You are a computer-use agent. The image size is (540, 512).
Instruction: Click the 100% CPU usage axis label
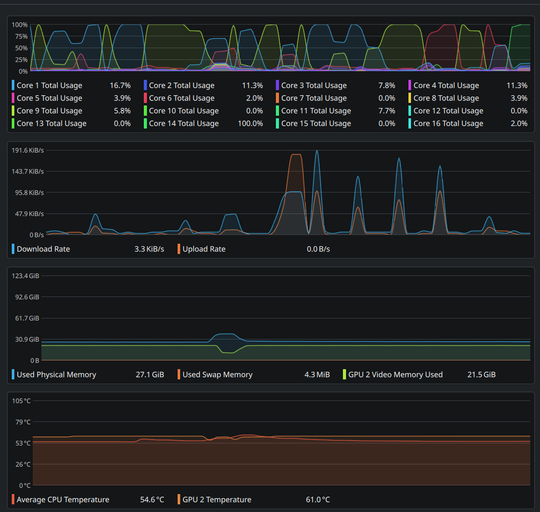19,25
